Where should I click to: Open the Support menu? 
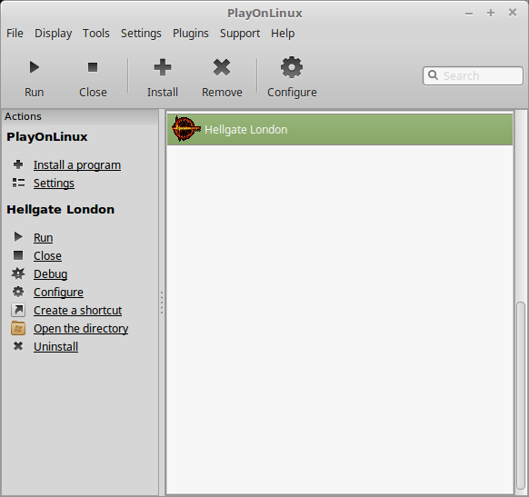click(x=240, y=34)
